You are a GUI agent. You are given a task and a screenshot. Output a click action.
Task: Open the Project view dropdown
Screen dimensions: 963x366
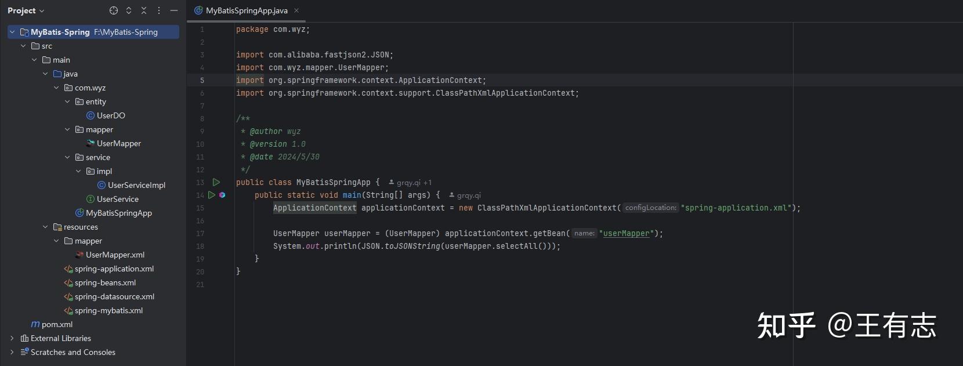coord(26,10)
